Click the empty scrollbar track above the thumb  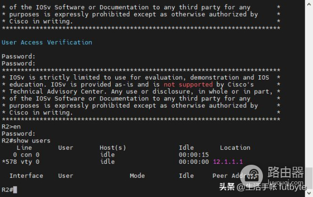[309, 87]
